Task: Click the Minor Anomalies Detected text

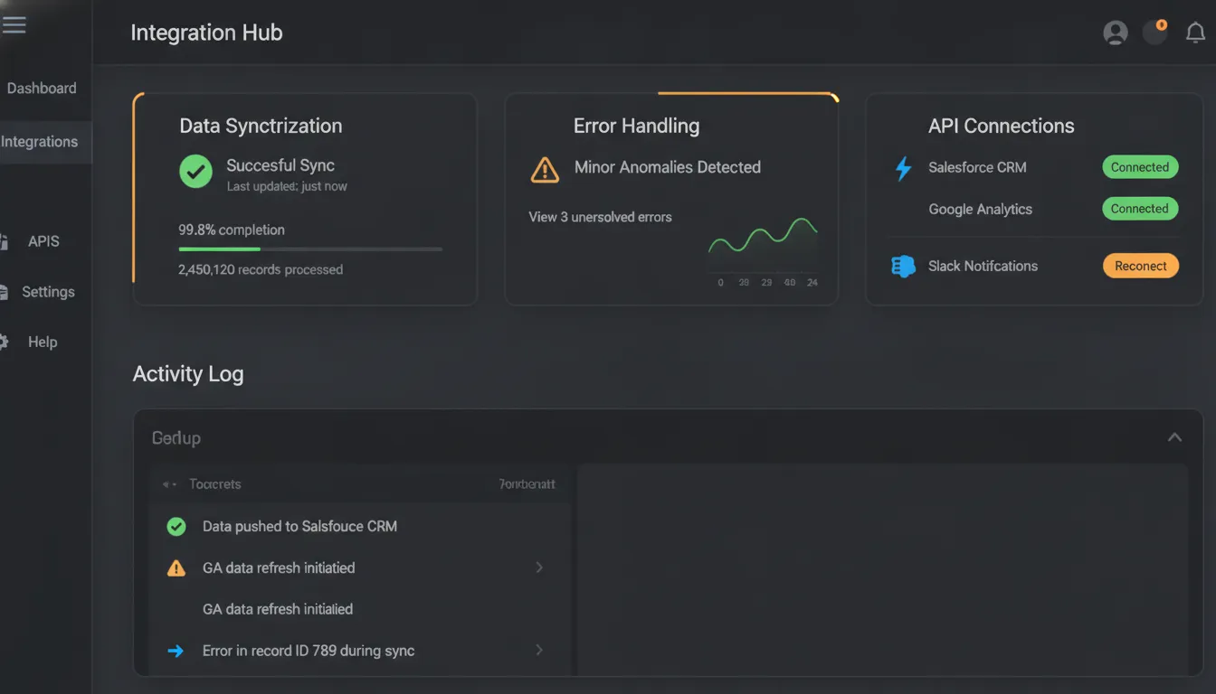Action: point(667,167)
